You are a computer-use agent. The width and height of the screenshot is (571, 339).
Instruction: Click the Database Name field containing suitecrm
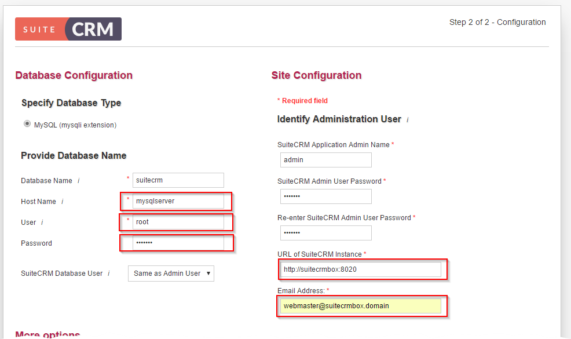(x=178, y=180)
